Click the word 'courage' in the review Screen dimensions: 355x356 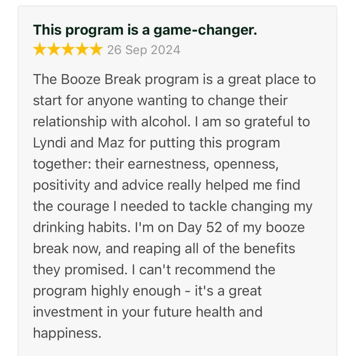pyautogui.click(x=83, y=207)
